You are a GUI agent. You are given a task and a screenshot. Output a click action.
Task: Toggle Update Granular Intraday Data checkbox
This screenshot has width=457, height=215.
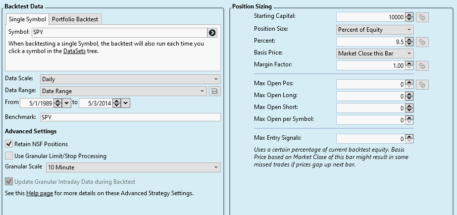[9, 182]
